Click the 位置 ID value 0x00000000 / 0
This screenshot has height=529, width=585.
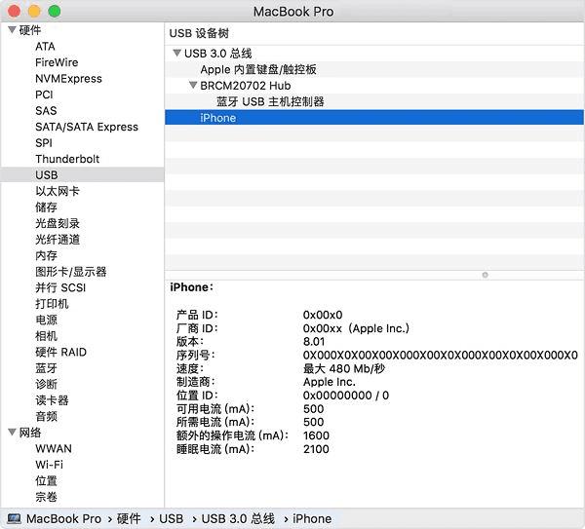click(346, 396)
